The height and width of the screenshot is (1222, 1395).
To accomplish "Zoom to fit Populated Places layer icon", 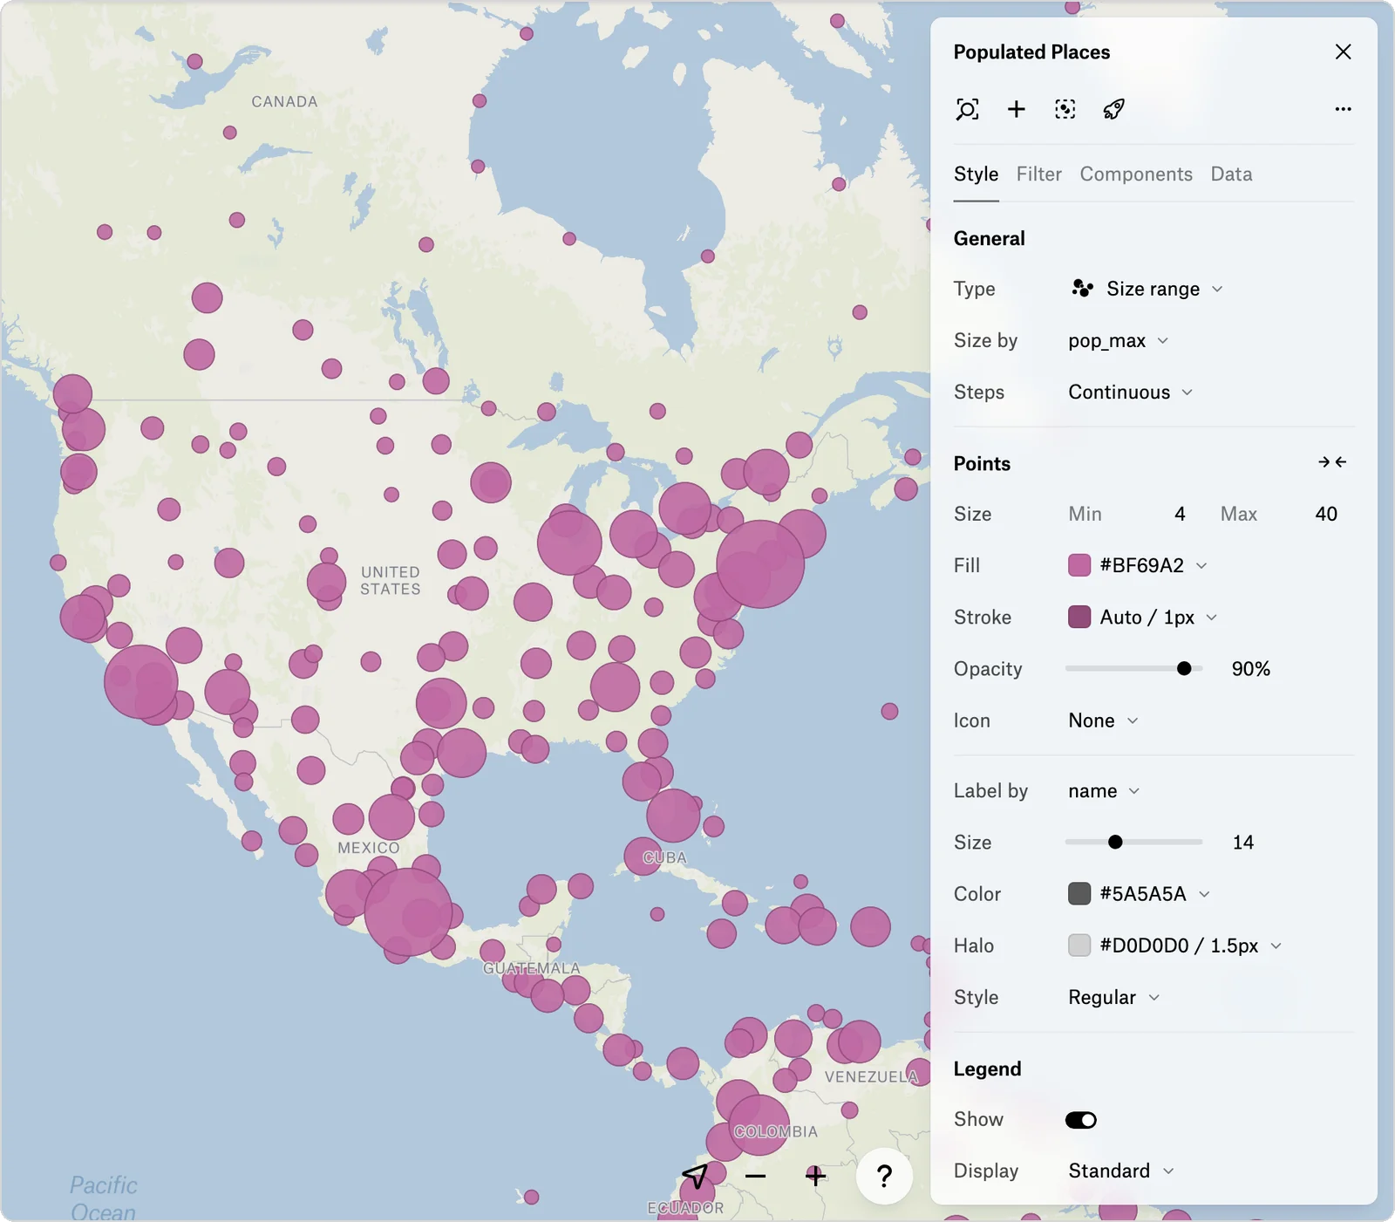I will [x=967, y=109].
